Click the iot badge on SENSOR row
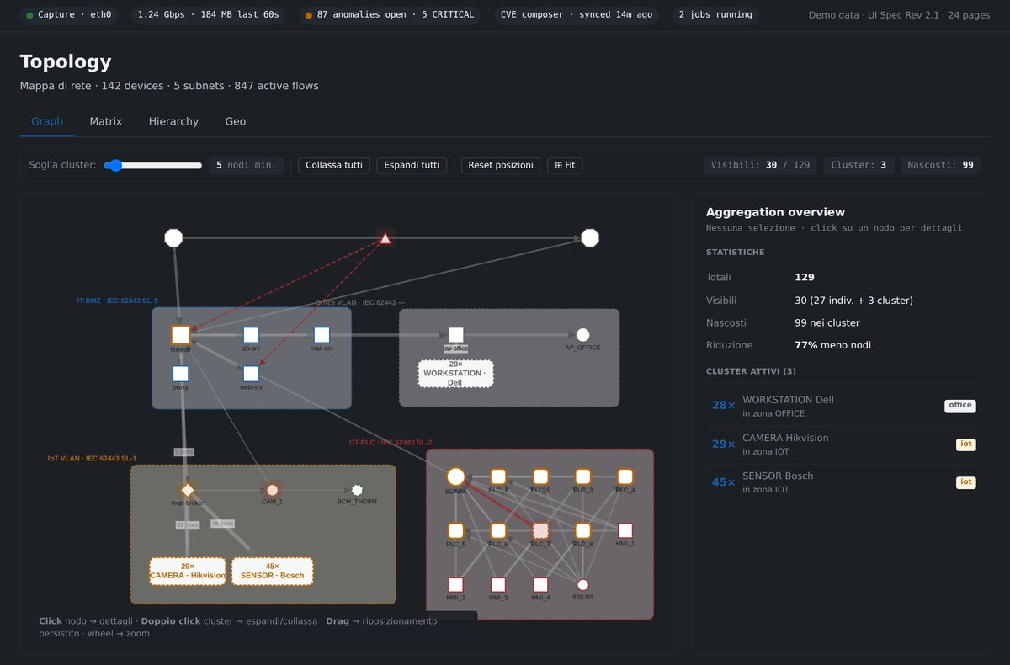Screen dimensions: 1010x665 pyautogui.click(x=966, y=482)
